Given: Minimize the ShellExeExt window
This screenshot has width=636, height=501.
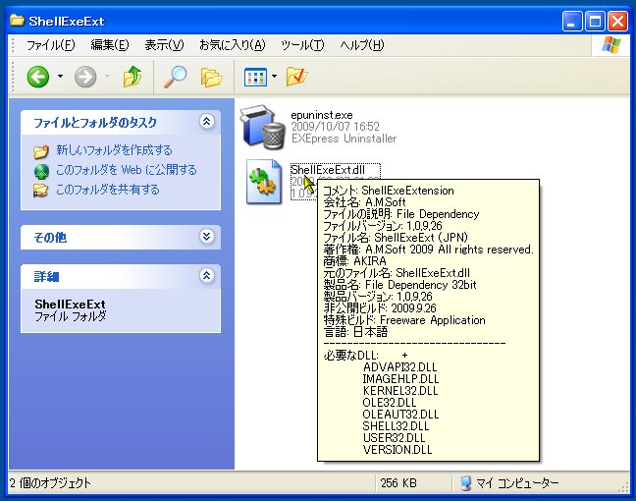Looking at the screenshot, I should (x=572, y=21).
